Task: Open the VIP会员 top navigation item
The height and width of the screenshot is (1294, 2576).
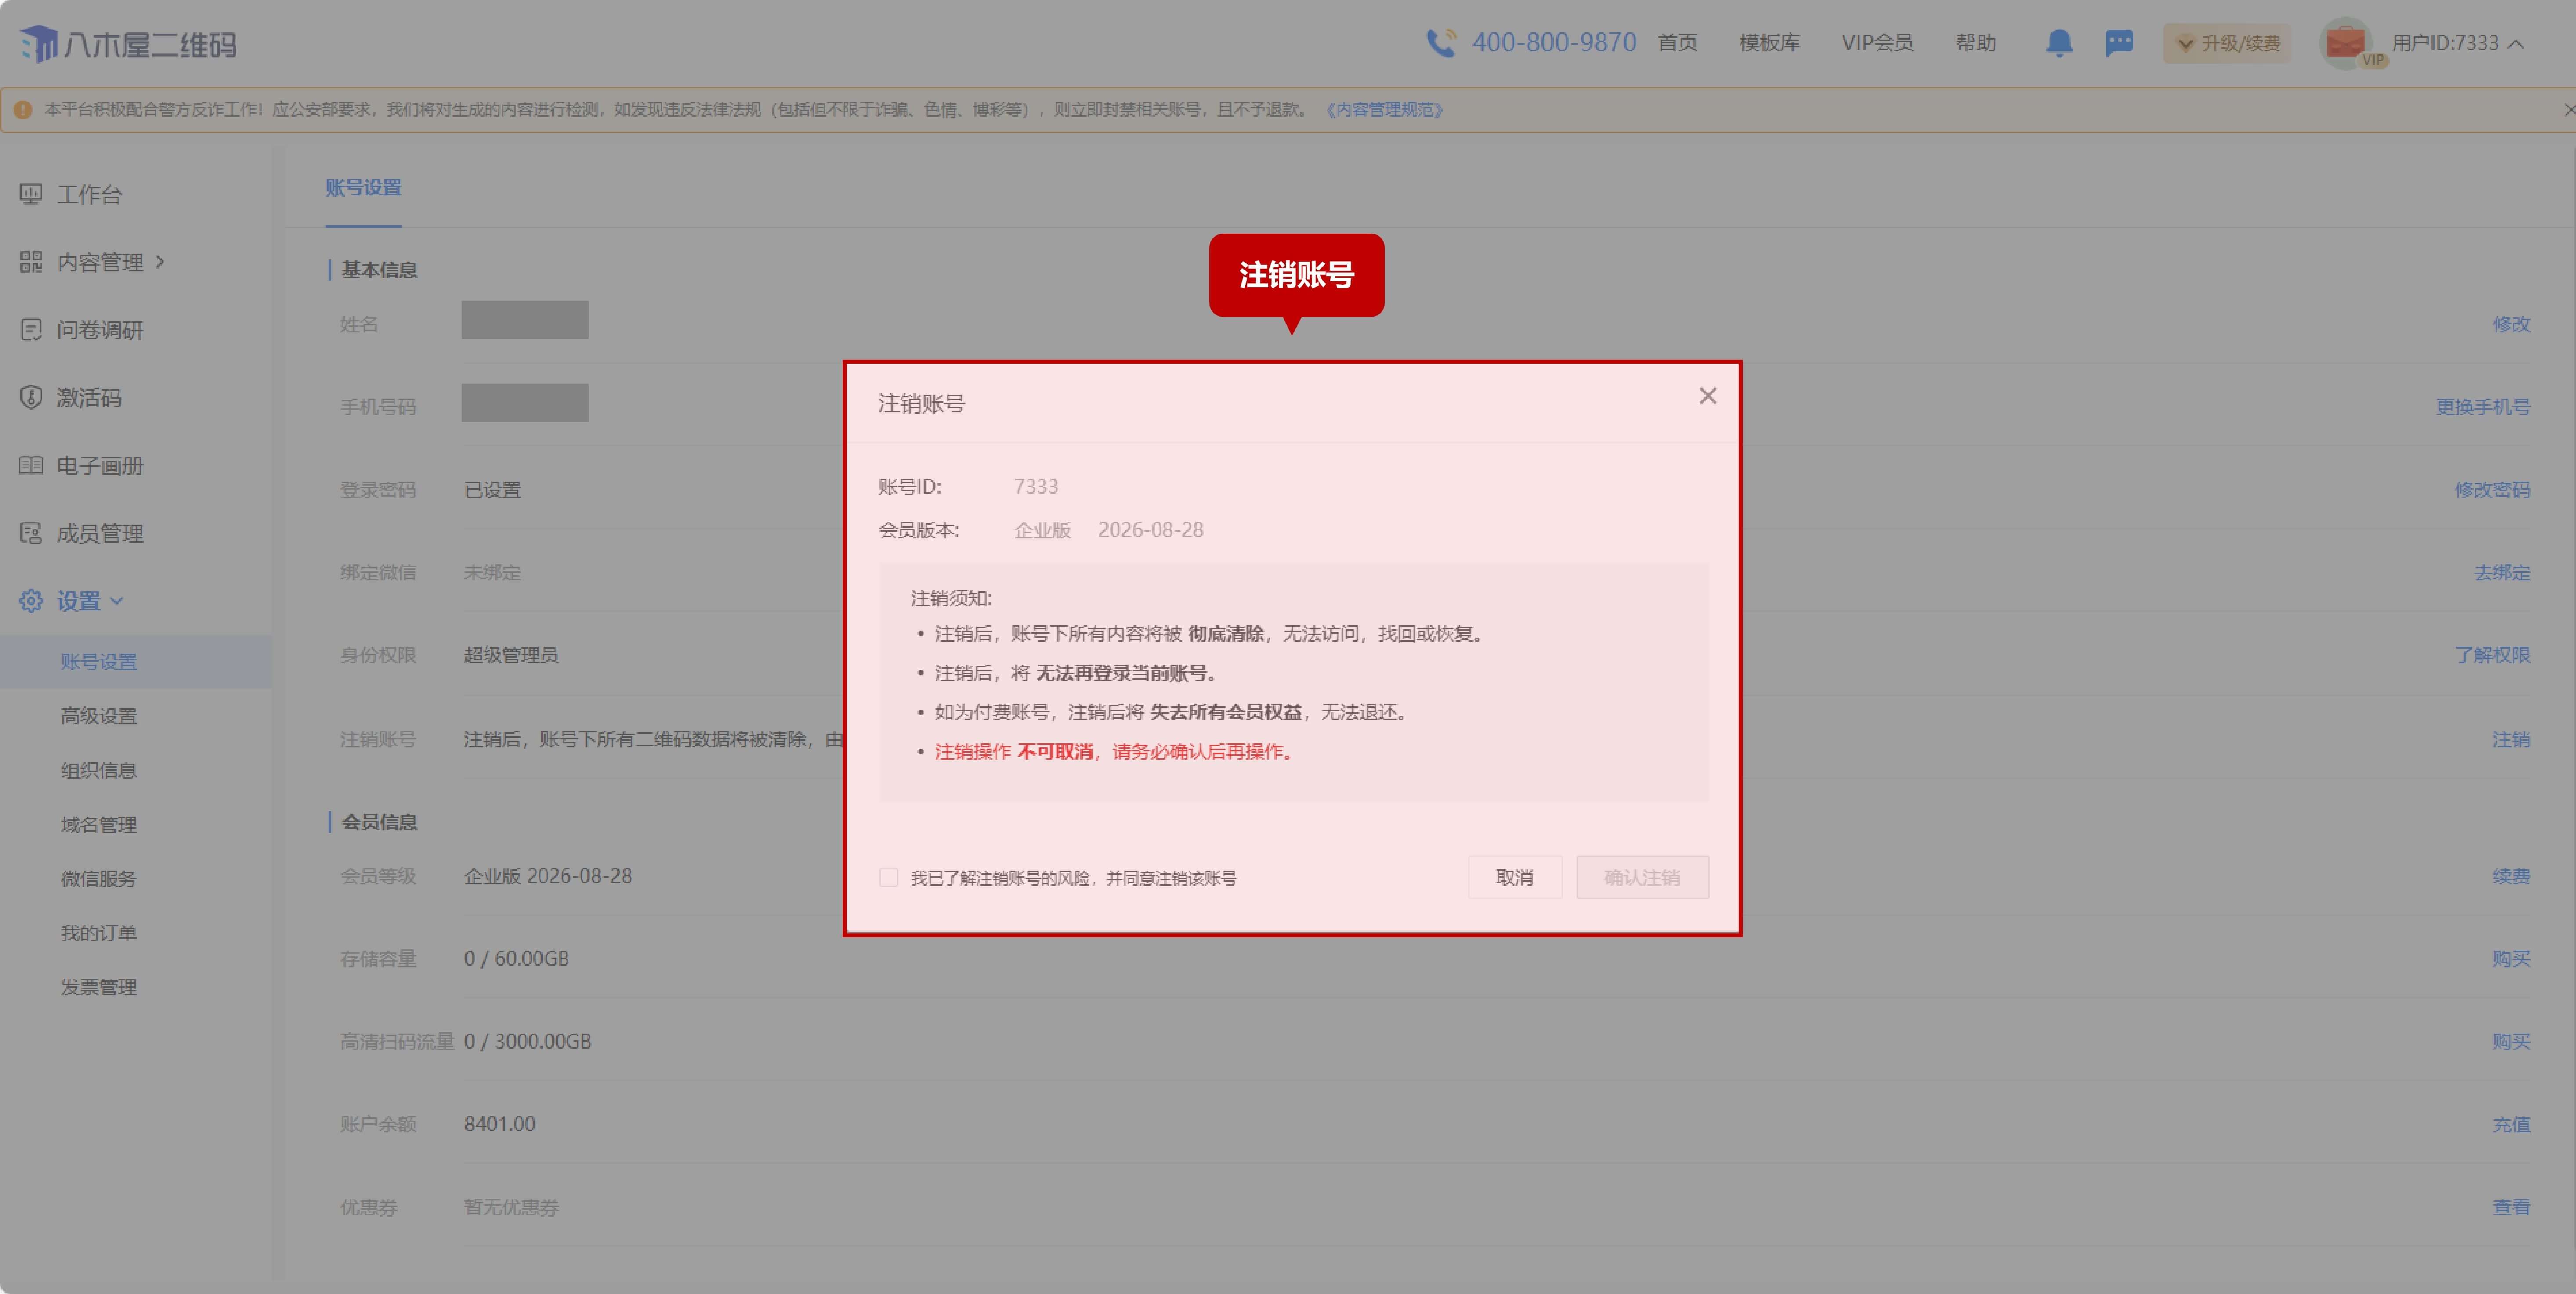Action: click(x=1877, y=43)
